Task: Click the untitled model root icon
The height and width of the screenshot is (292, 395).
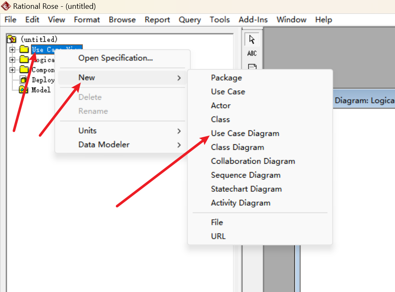Action: pyautogui.click(x=12, y=39)
